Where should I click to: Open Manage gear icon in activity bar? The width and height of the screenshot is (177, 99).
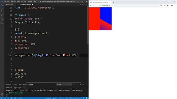point(2,95)
